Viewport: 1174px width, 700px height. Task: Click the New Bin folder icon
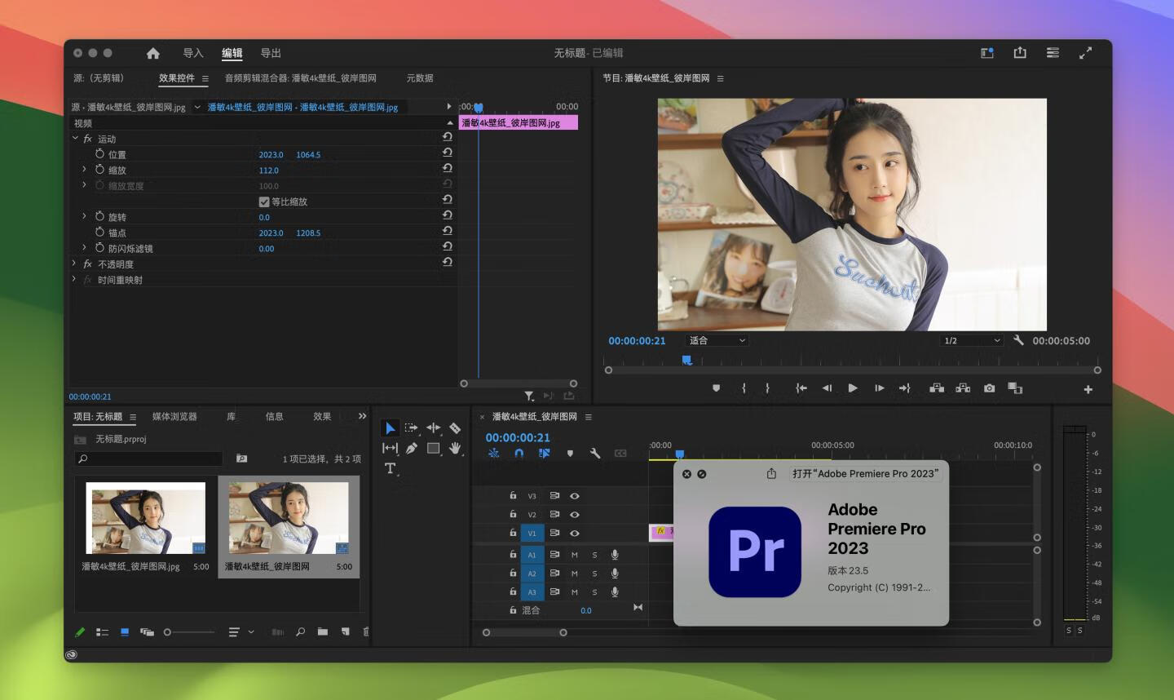(323, 631)
